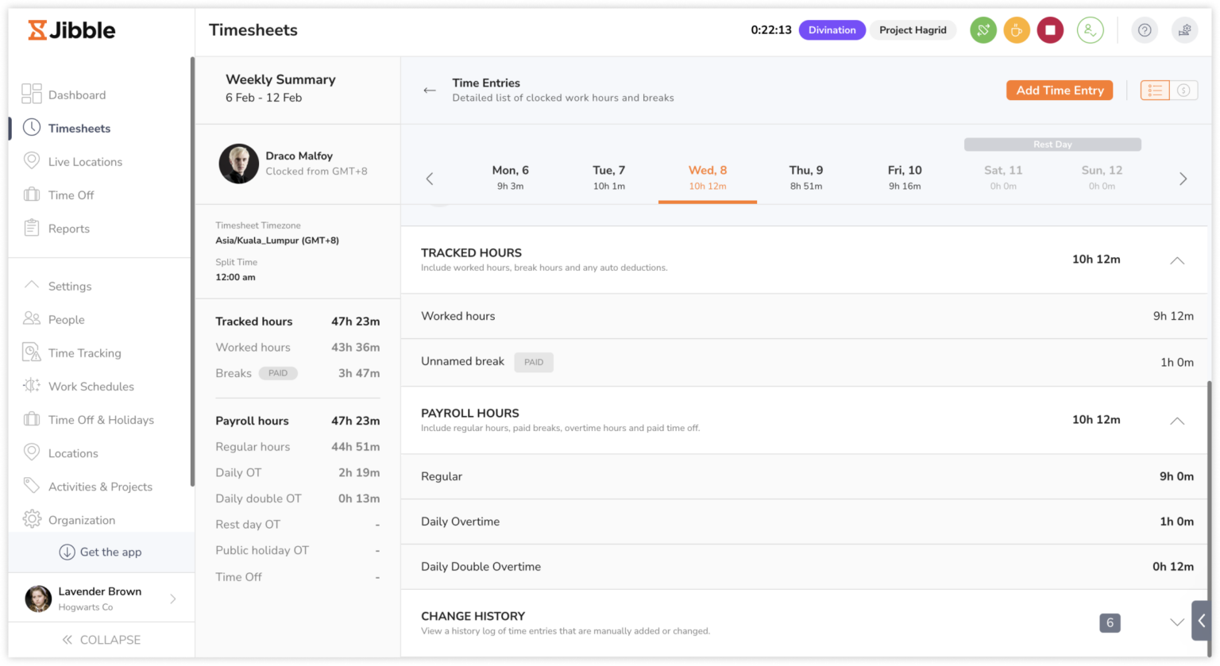1220x666 pixels.
Task: Select the Thu, 9 day tab
Action: pos(805,177)
